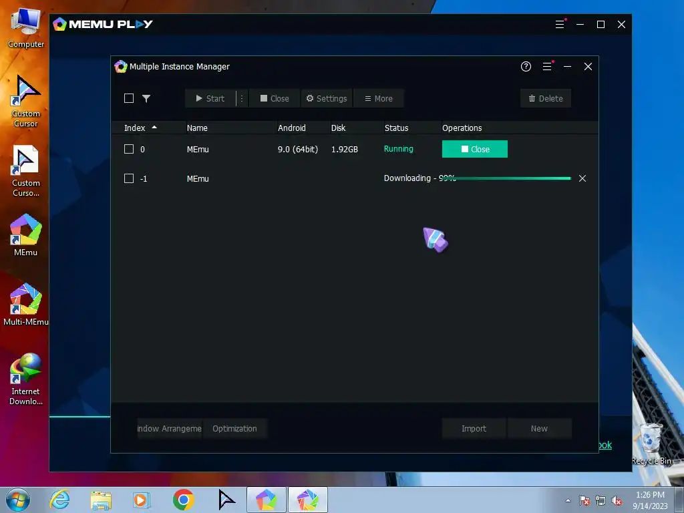Open the MEmu desktop shortcut

click(26, 234)
